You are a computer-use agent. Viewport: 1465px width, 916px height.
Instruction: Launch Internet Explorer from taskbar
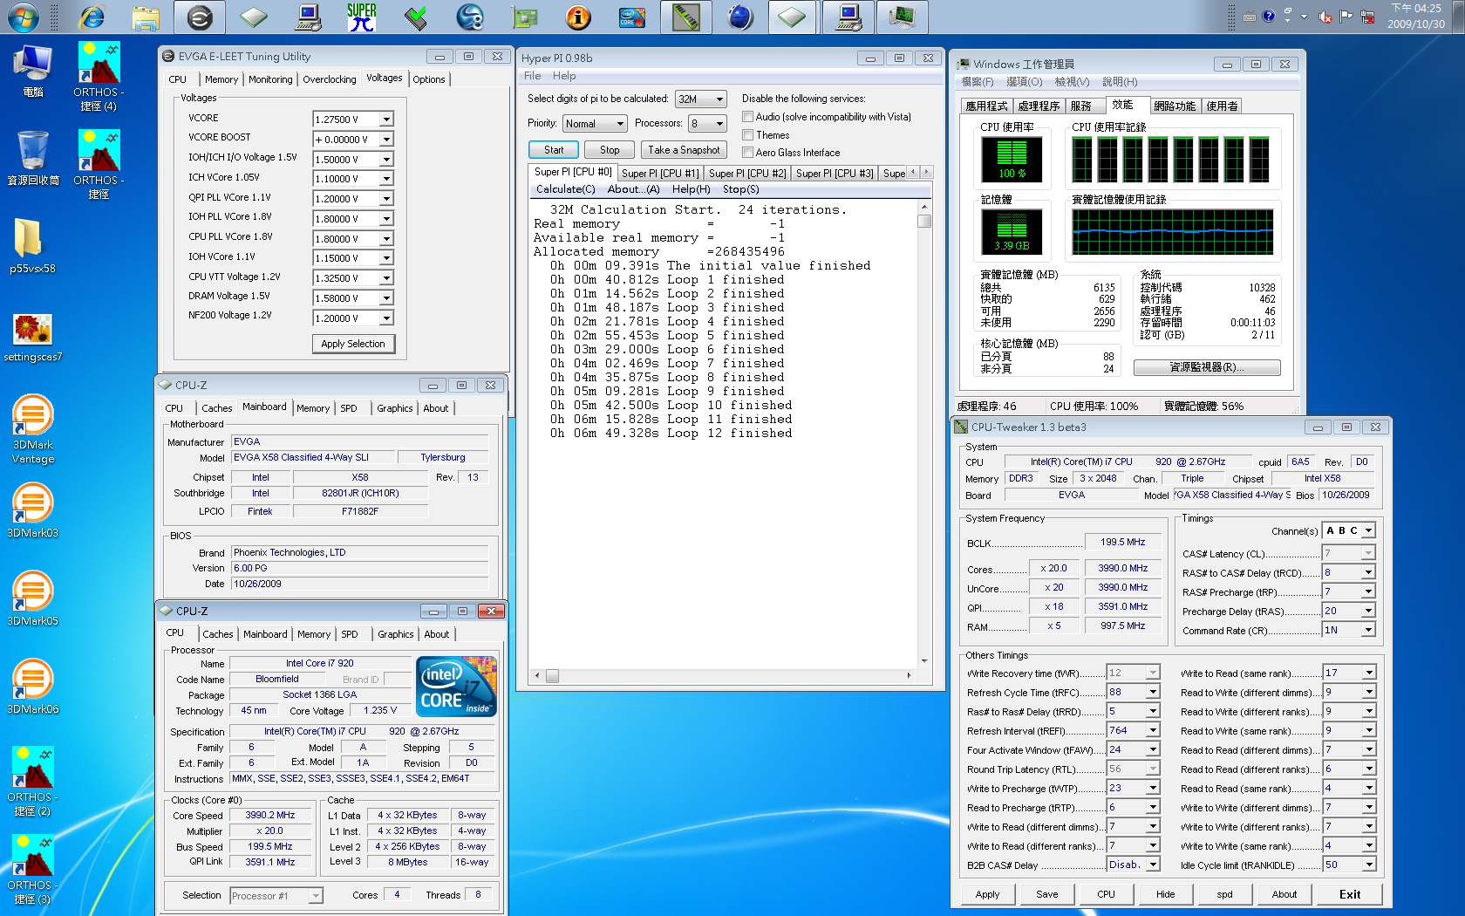click(x=91, y=17)
